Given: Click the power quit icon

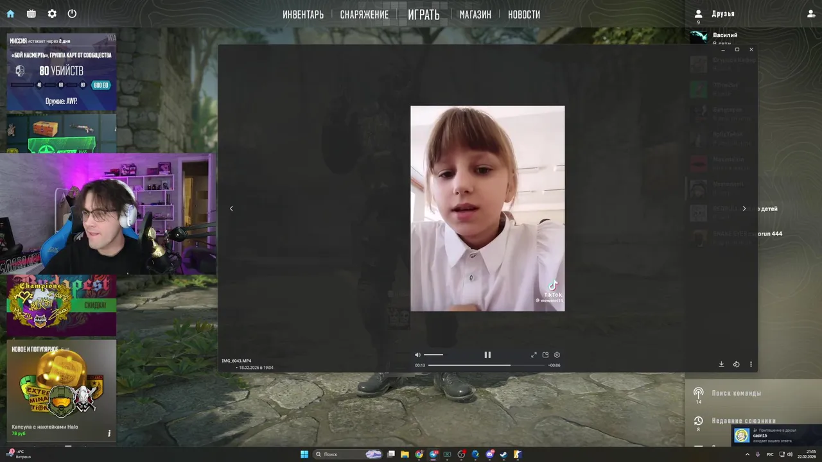Looking at the screenshot, I should tap(72, 13).
